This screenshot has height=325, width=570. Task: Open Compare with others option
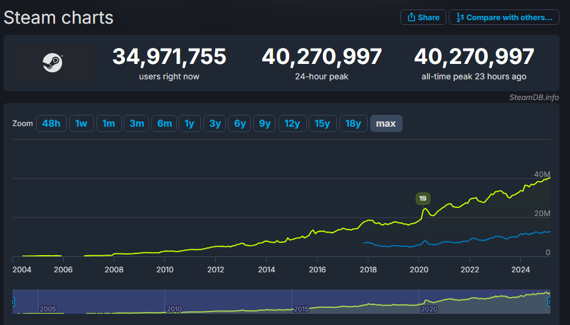pyautogui.click(x=504, y=17)
